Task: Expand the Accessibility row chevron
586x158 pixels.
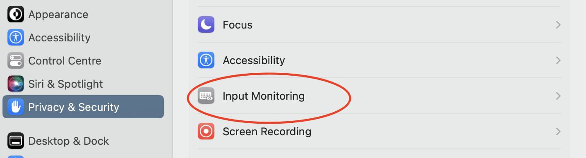Action: click(558, 60)
